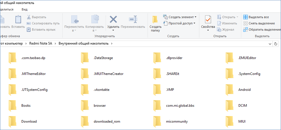Expand the Easy access (Простой доступ) dropdown
The width and height of the screenshot is (281, 130).
[194, 23]
